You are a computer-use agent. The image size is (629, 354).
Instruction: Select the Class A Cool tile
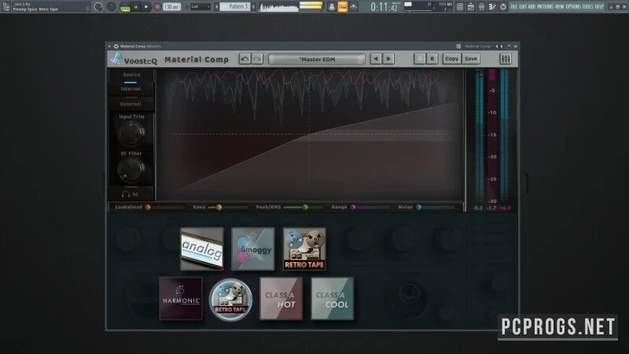pos(333,299)
